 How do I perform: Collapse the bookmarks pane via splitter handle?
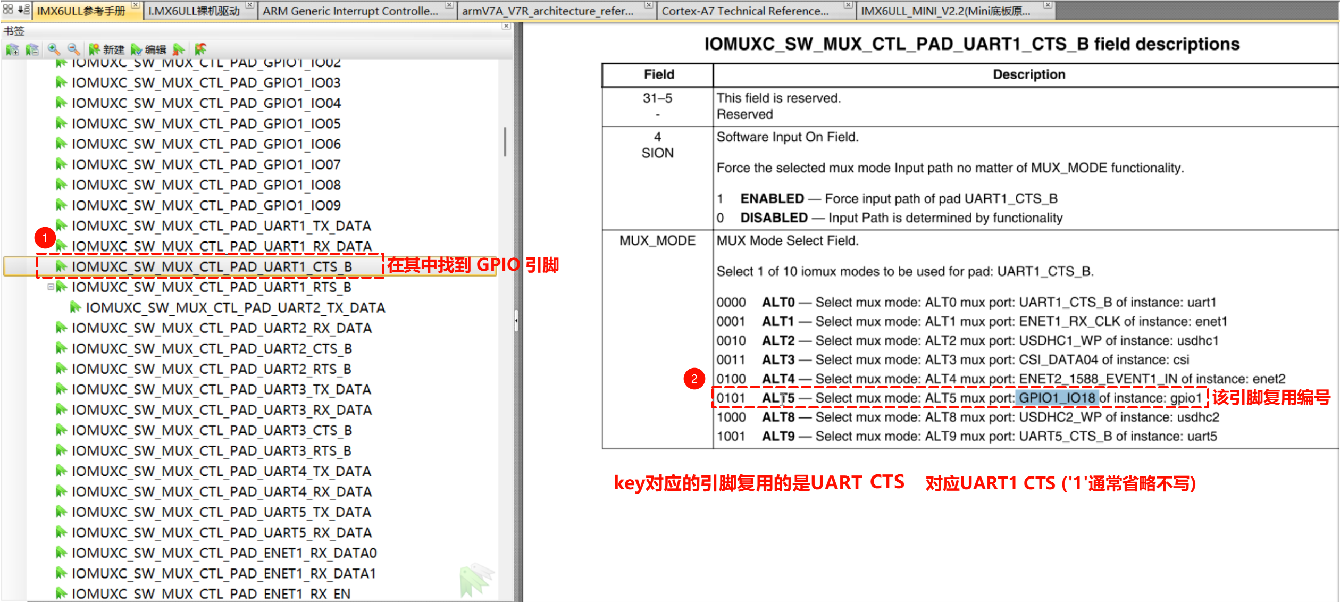516,320
